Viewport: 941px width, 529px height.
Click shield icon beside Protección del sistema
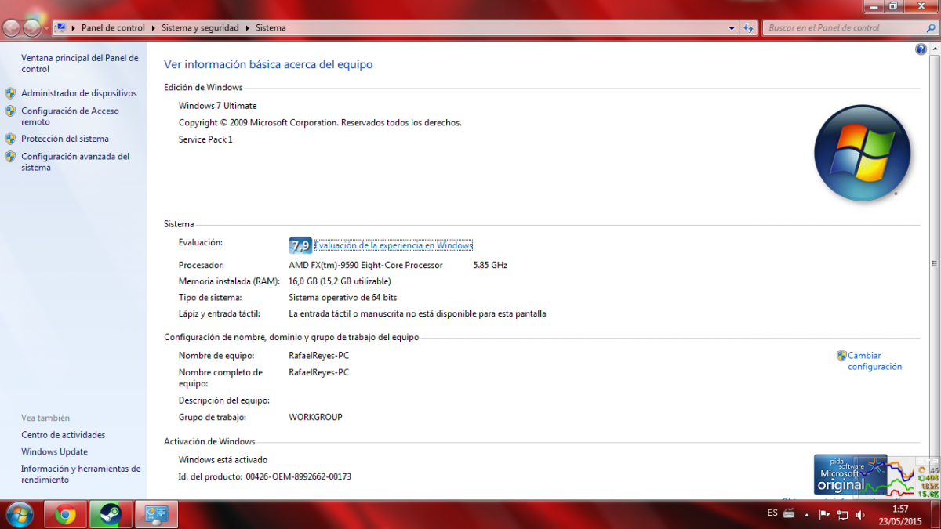pyautogui.click(x=10, y=139)
